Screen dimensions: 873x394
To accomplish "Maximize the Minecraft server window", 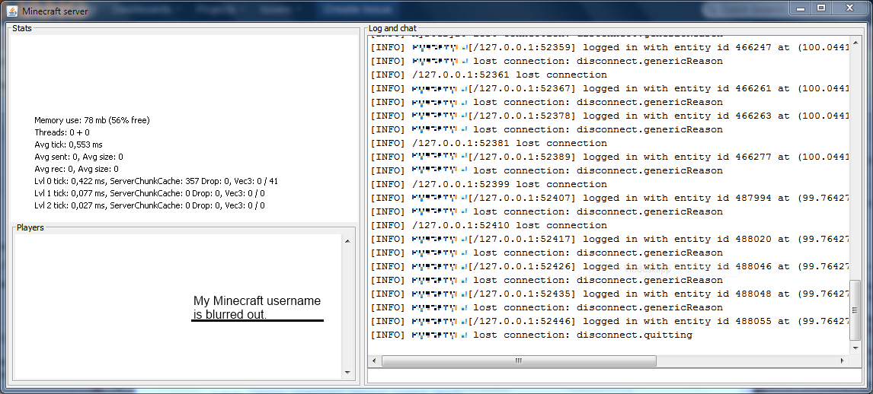I will [822, 8].
